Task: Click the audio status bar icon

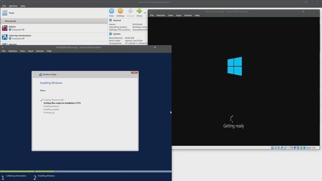Action: (x=279, y=147)
